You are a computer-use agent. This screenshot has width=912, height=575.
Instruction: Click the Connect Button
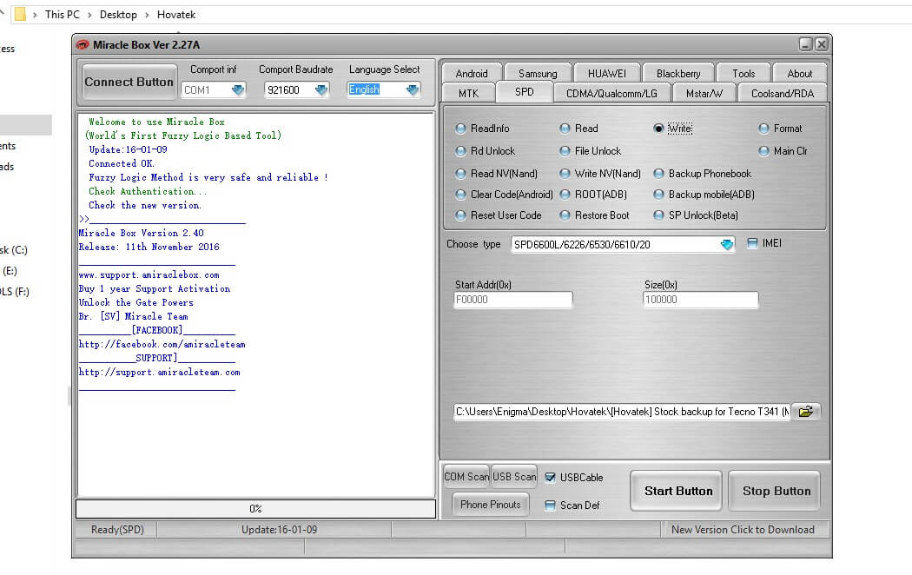[129, 83]
